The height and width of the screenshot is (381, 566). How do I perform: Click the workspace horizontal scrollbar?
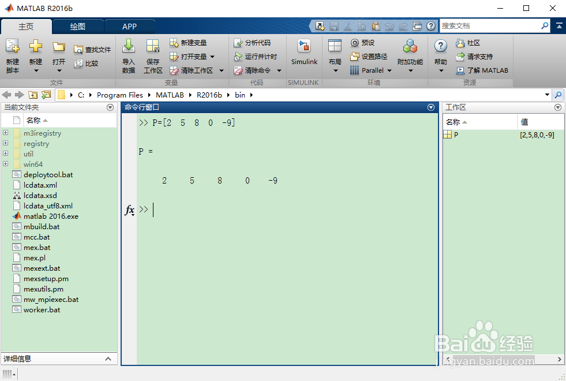[x=503, y=359]
